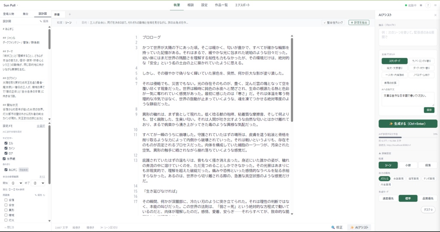Image resolution: width=440 pixels, height=232 pixels.
Task: Open the エクスポート tab
Action: pyautogui.click(x=242, y=5)
